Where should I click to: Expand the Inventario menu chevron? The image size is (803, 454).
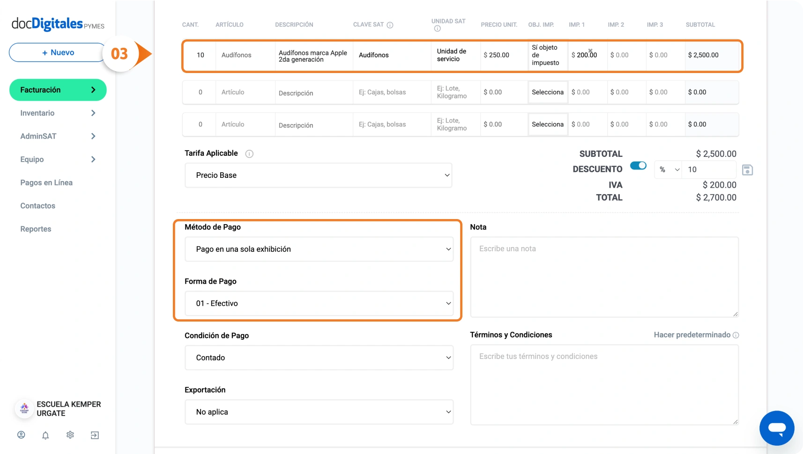pos(93,113)
